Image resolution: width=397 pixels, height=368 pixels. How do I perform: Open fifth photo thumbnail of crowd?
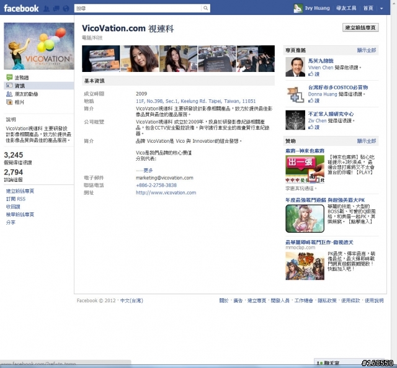click(x=256, y=58)
